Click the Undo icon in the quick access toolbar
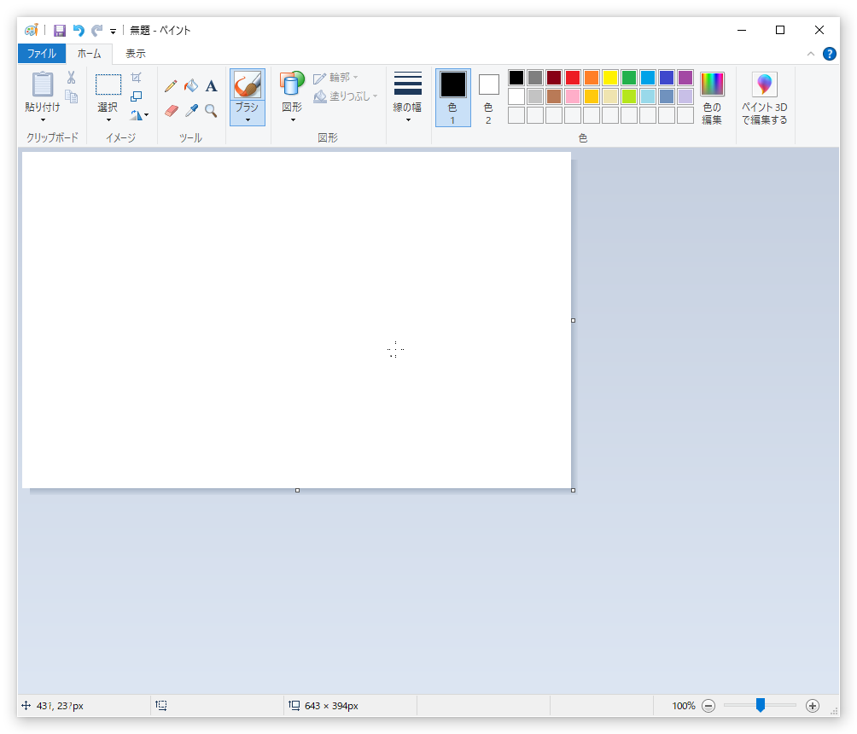Screen dimensions: 857x734 (x=77, y=29)
